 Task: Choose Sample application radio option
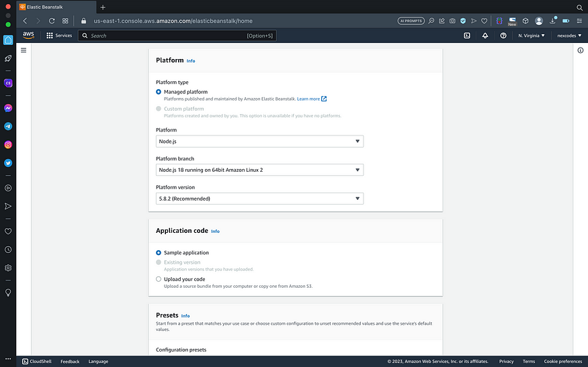[x=159, y=253]
